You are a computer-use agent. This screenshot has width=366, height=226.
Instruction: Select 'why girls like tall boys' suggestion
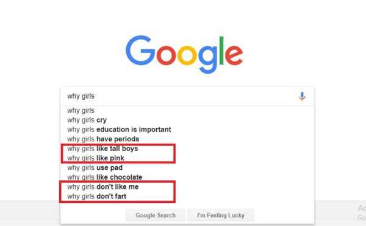187,149
